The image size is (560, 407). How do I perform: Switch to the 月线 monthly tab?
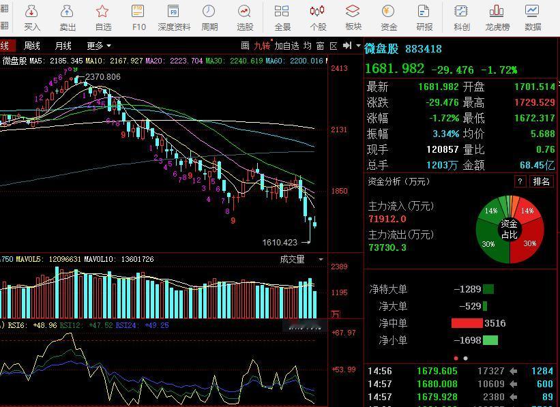coord(63,46)
